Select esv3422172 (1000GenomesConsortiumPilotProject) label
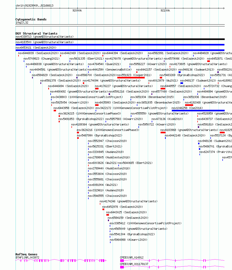The width and height of the screenshot is (232, 270). click(x=131, y=108)
